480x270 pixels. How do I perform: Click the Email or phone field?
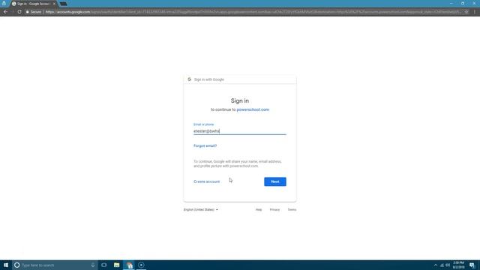tap(240, 131)
